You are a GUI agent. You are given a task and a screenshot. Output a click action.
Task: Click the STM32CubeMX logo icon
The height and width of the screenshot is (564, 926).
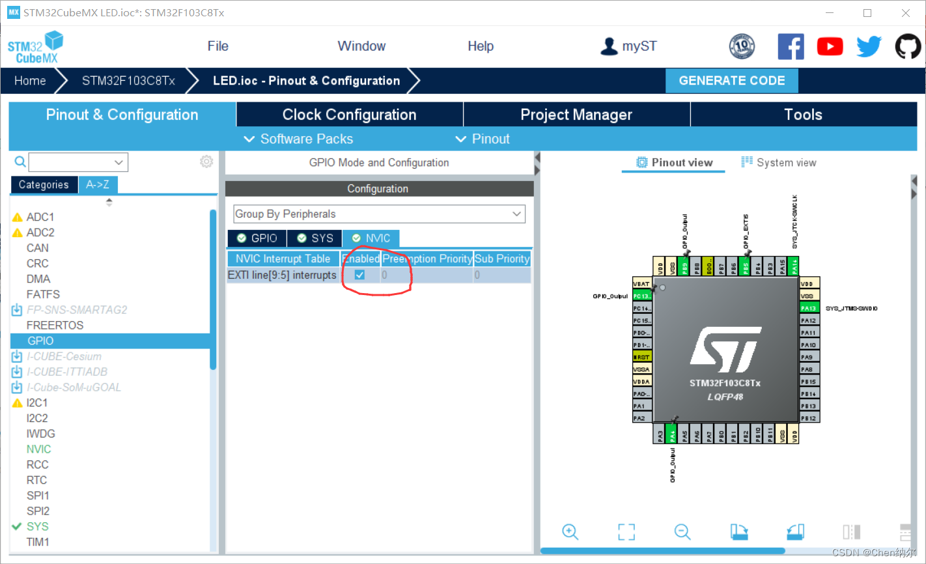click(35, 47)
